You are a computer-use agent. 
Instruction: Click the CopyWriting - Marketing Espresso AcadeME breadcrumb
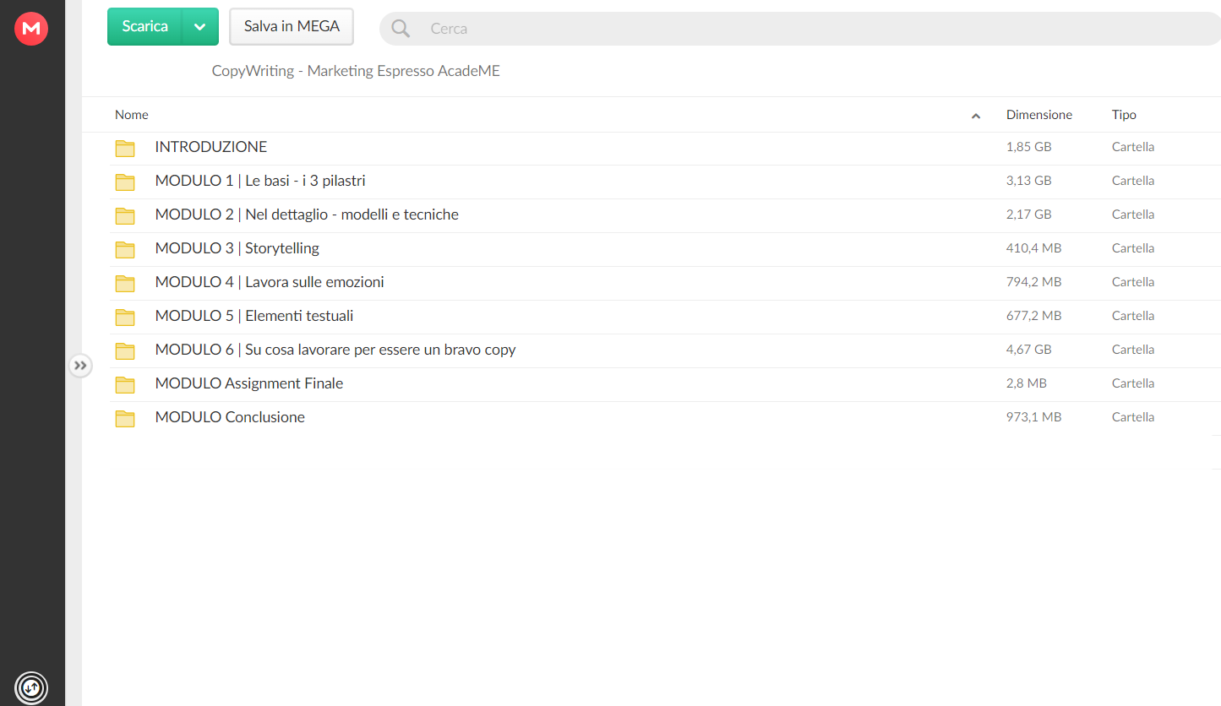[356, 71]
